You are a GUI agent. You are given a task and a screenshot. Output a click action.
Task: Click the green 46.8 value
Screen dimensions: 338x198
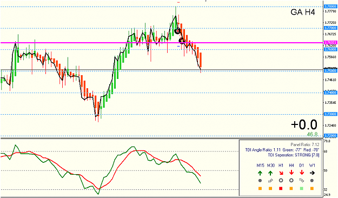click(x=312, y=134)
